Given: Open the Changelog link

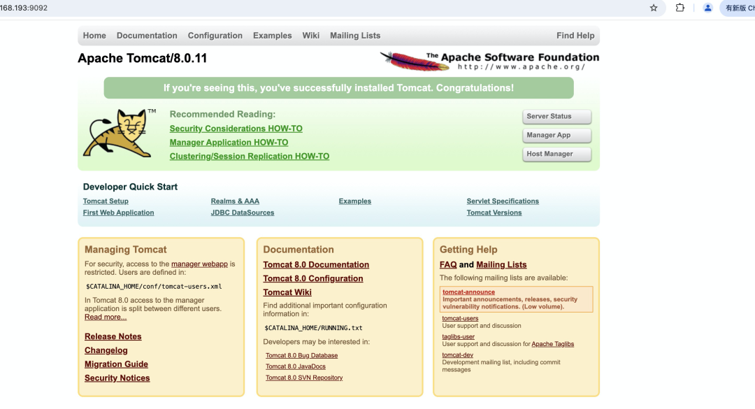Looking at the screenshot, I should pos(106,351).
